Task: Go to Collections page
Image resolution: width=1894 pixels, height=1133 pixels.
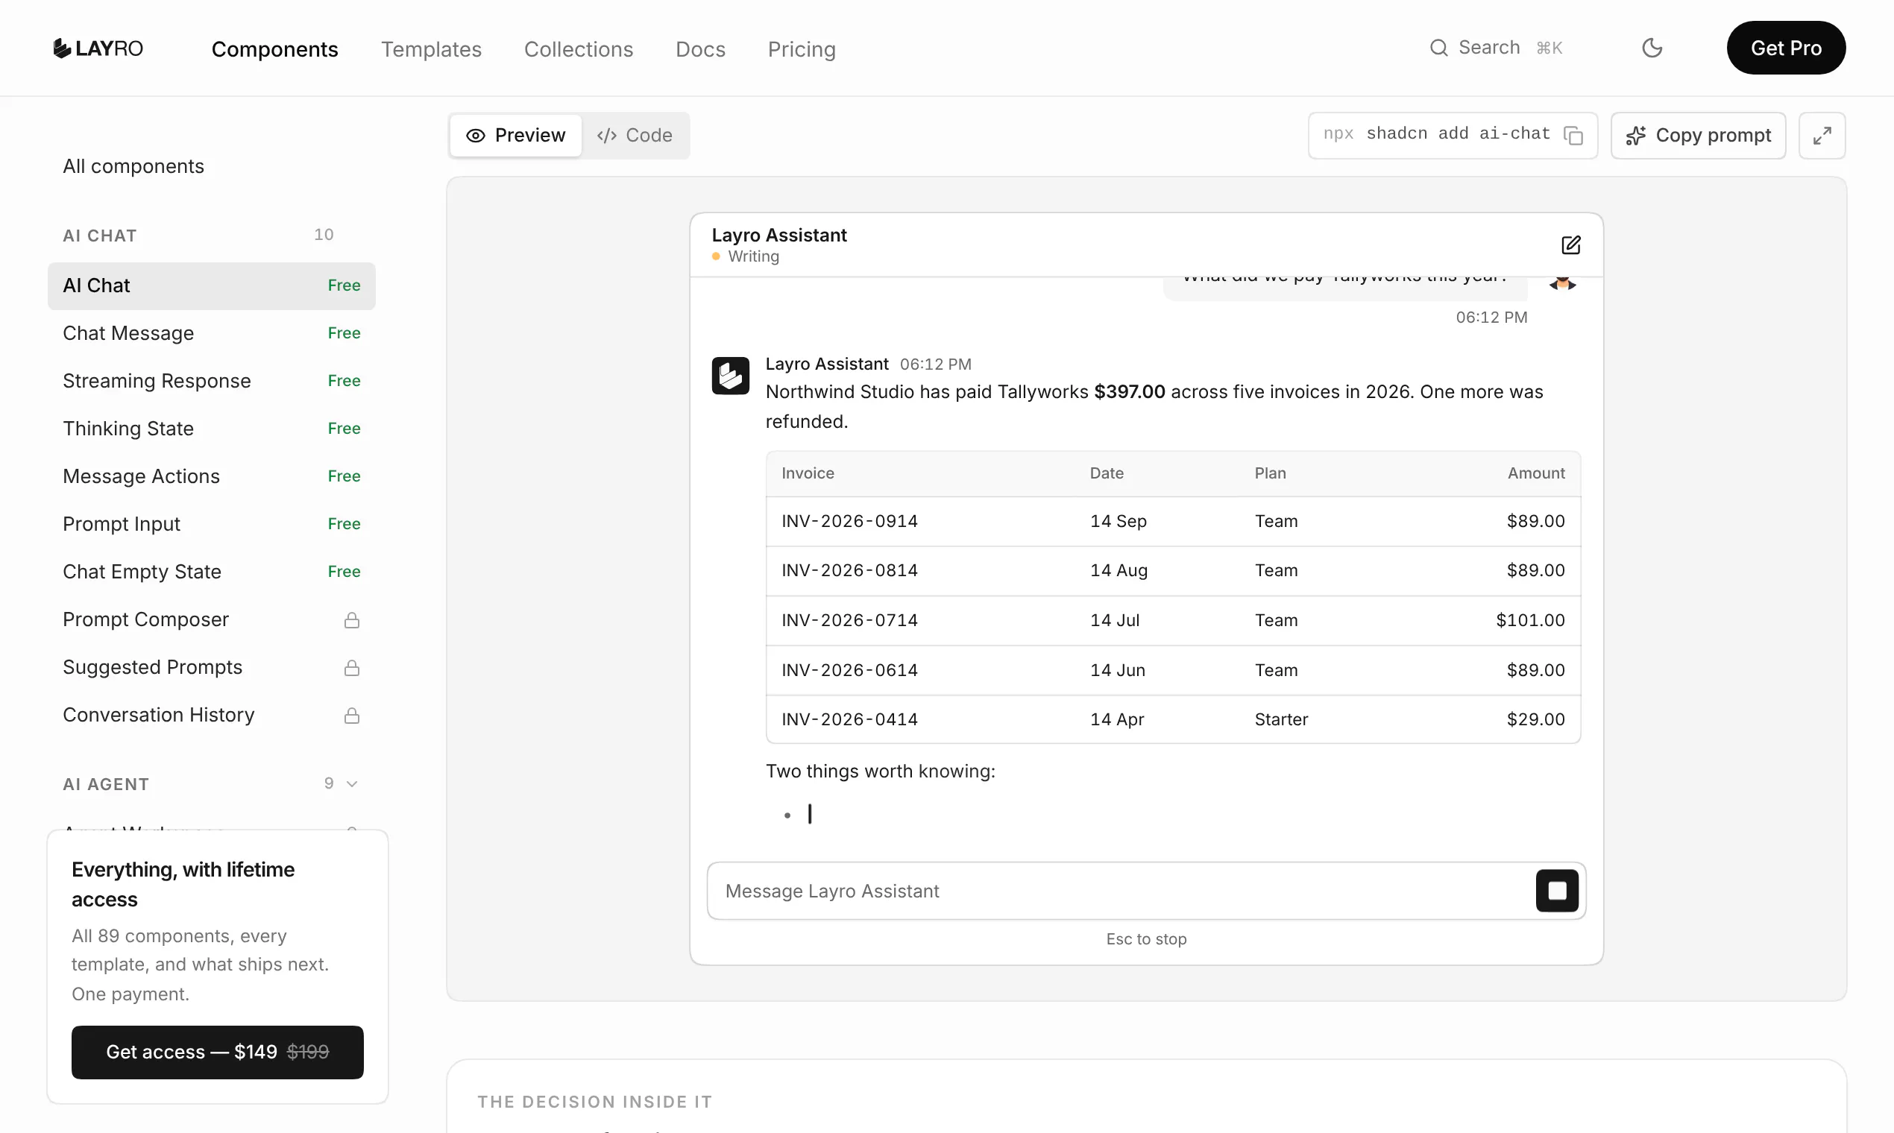Action: coord(578,49)
